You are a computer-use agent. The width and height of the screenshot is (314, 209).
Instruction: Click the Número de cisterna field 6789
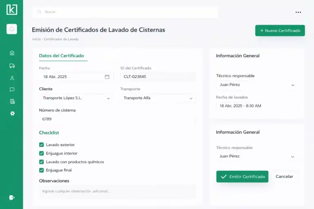tap(117, 119)
